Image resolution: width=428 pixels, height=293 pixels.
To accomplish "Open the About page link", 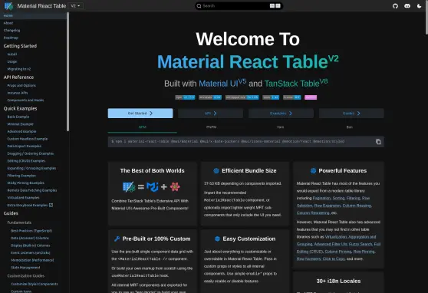I will (8, 23).
